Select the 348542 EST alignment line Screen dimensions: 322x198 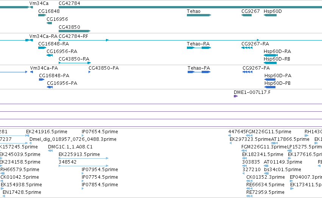[x=84, y=165]
